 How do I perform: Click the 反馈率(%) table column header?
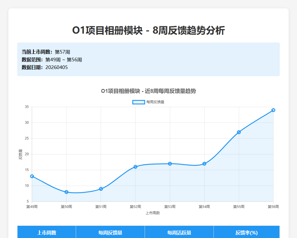[247, 232]
